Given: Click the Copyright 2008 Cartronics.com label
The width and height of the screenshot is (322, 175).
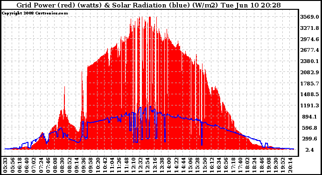Looking at the screenshot, I should point(35,13).
